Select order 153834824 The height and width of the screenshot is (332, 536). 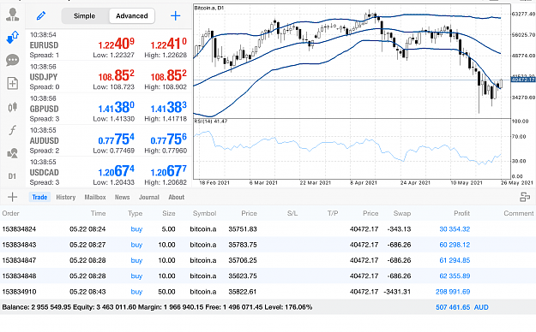click(268, 229)
